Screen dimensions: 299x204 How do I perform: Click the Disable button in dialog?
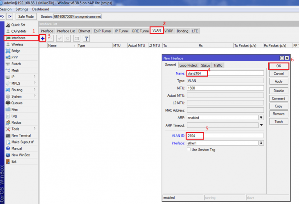[279, 91]
